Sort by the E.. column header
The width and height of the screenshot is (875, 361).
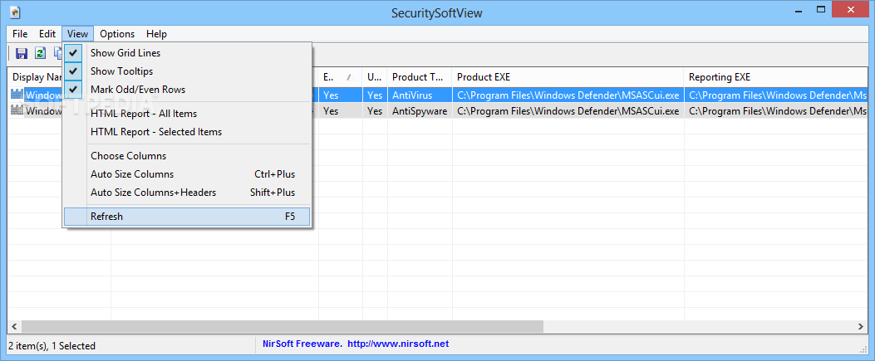[341, 77]
